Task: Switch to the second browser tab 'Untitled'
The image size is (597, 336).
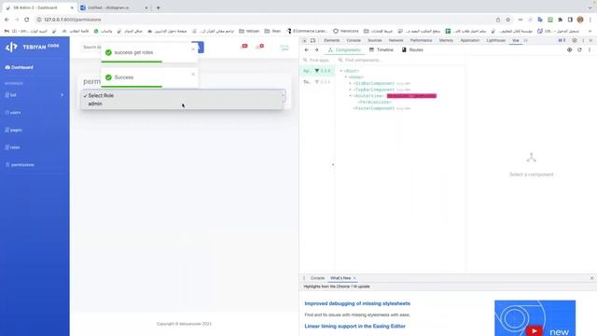Action: [114, 7]
